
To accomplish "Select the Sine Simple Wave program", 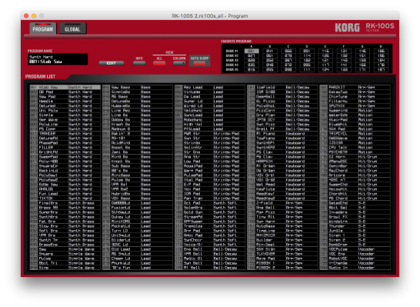I will pyautogui.click(x=65, y=267).
